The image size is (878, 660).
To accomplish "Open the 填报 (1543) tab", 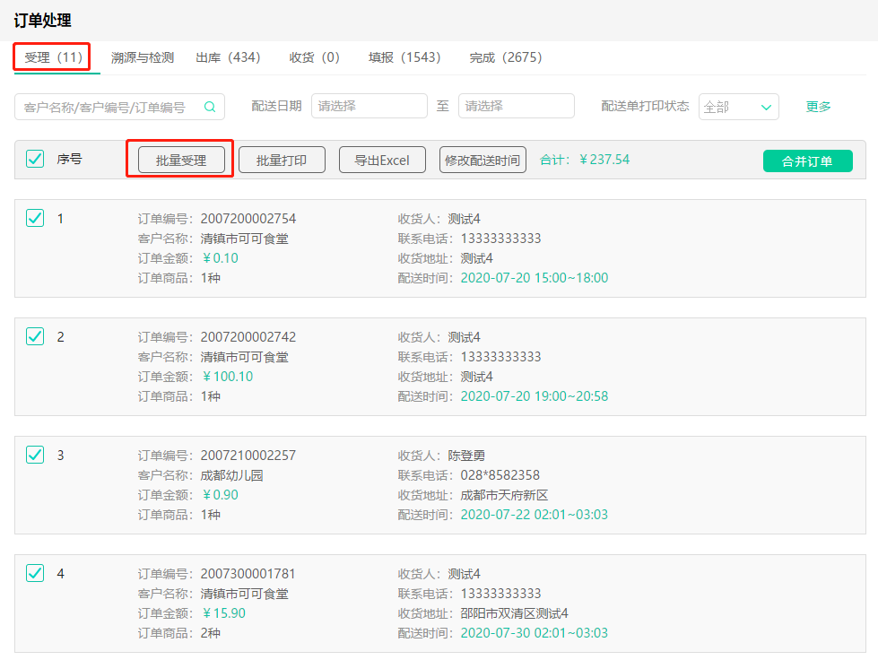I will coord(404,57).
